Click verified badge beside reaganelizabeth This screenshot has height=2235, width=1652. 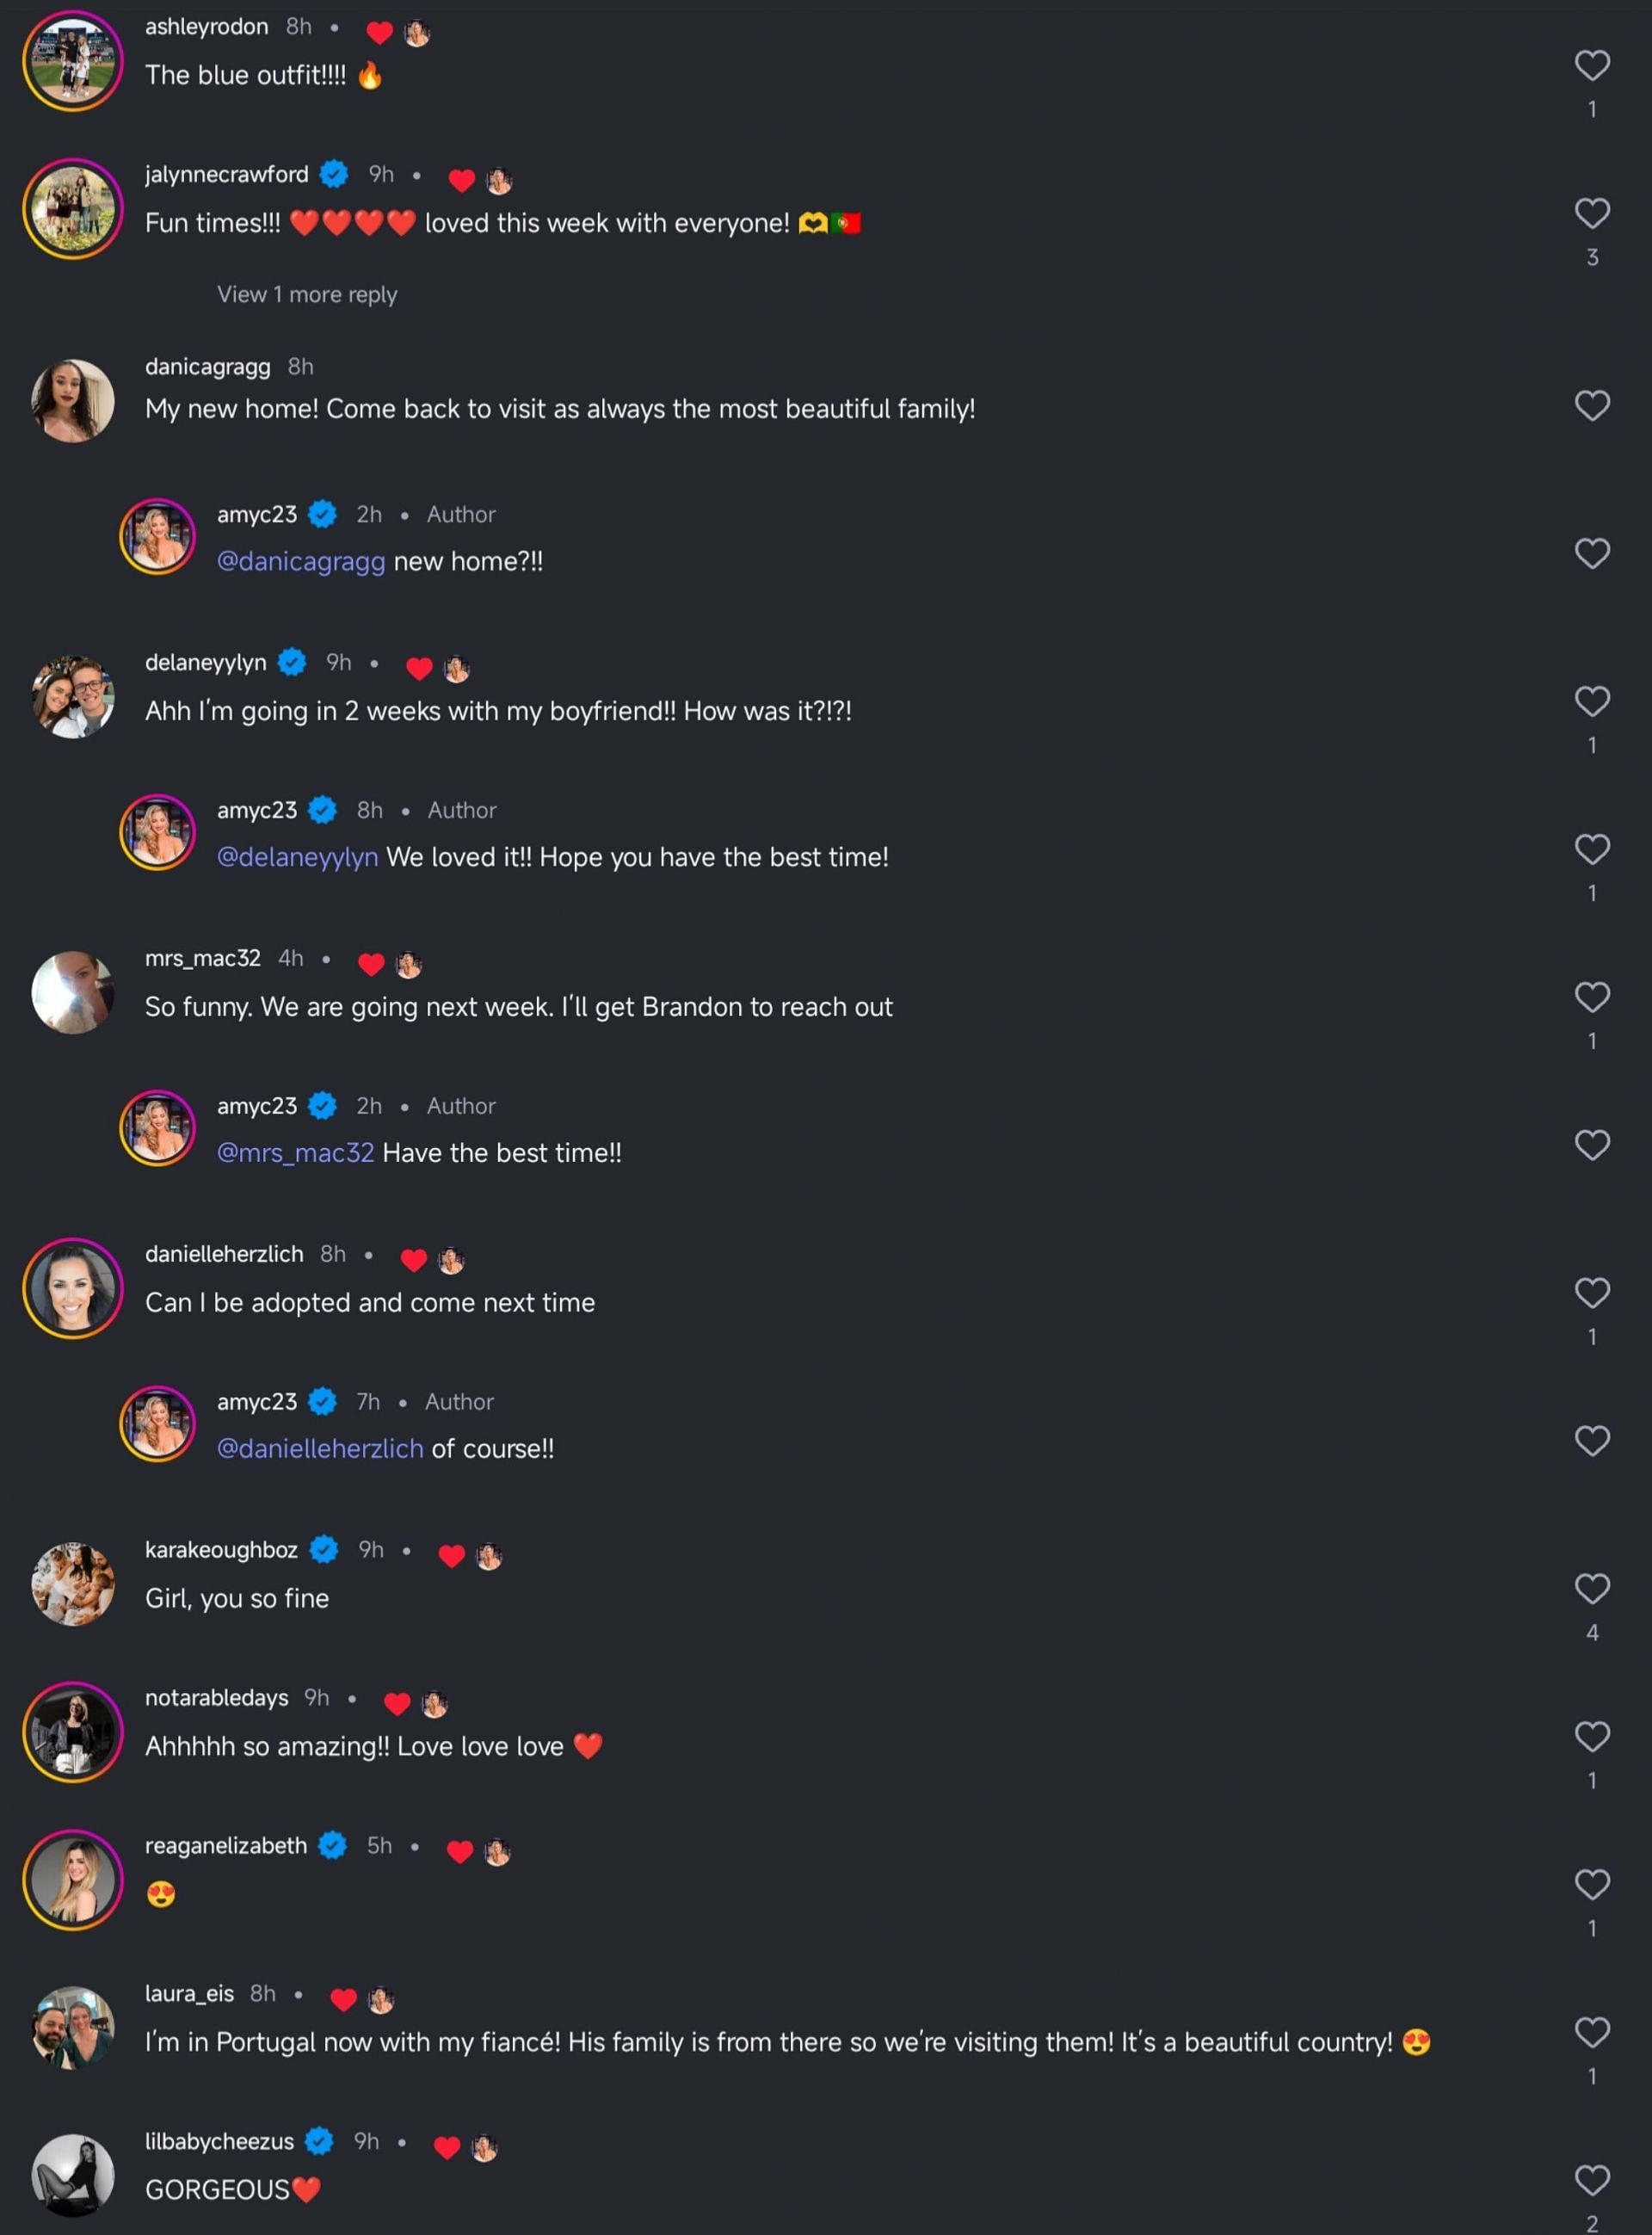pos(333,1845)
